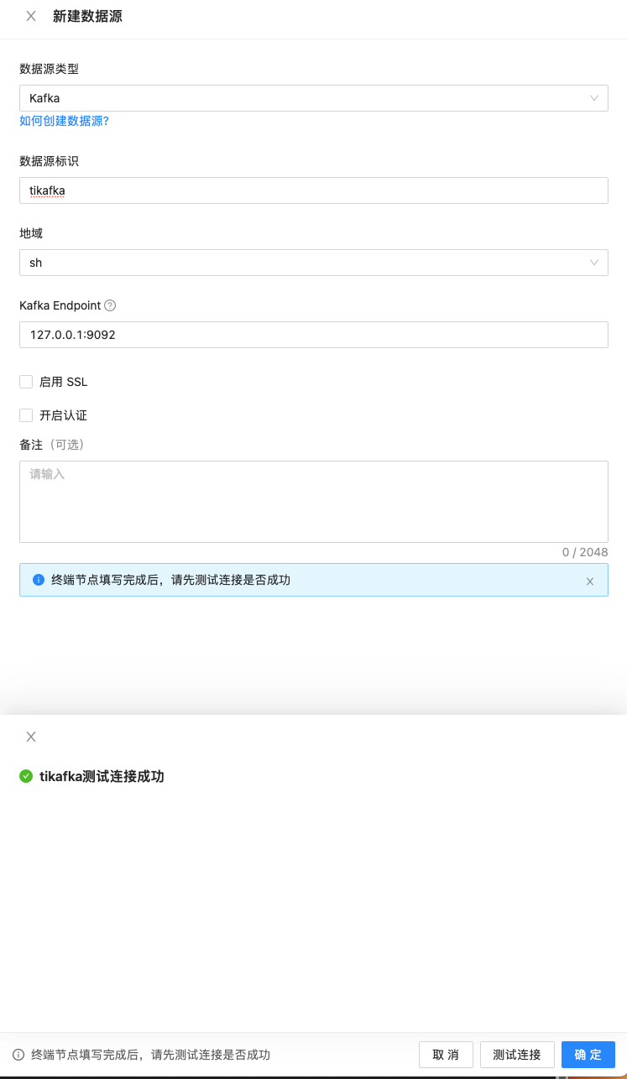Click the green success check icon
Image resolution: width=627 pixels, height=1079 pixels.
click(26, 776)
